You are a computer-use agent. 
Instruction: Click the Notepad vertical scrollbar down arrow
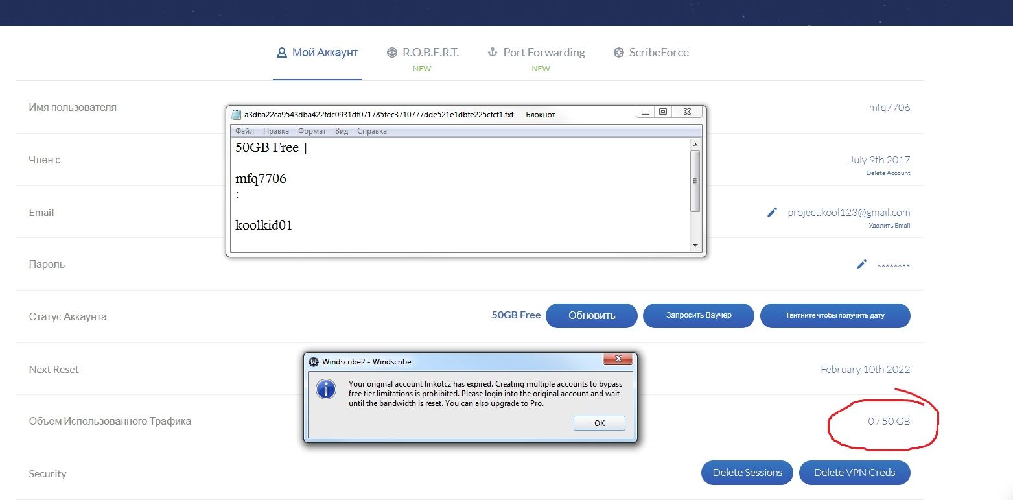[x=695, y=246]
